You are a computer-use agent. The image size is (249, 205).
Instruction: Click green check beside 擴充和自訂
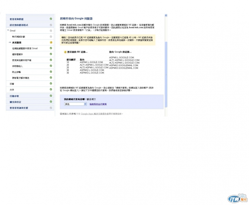click(51, 101)
